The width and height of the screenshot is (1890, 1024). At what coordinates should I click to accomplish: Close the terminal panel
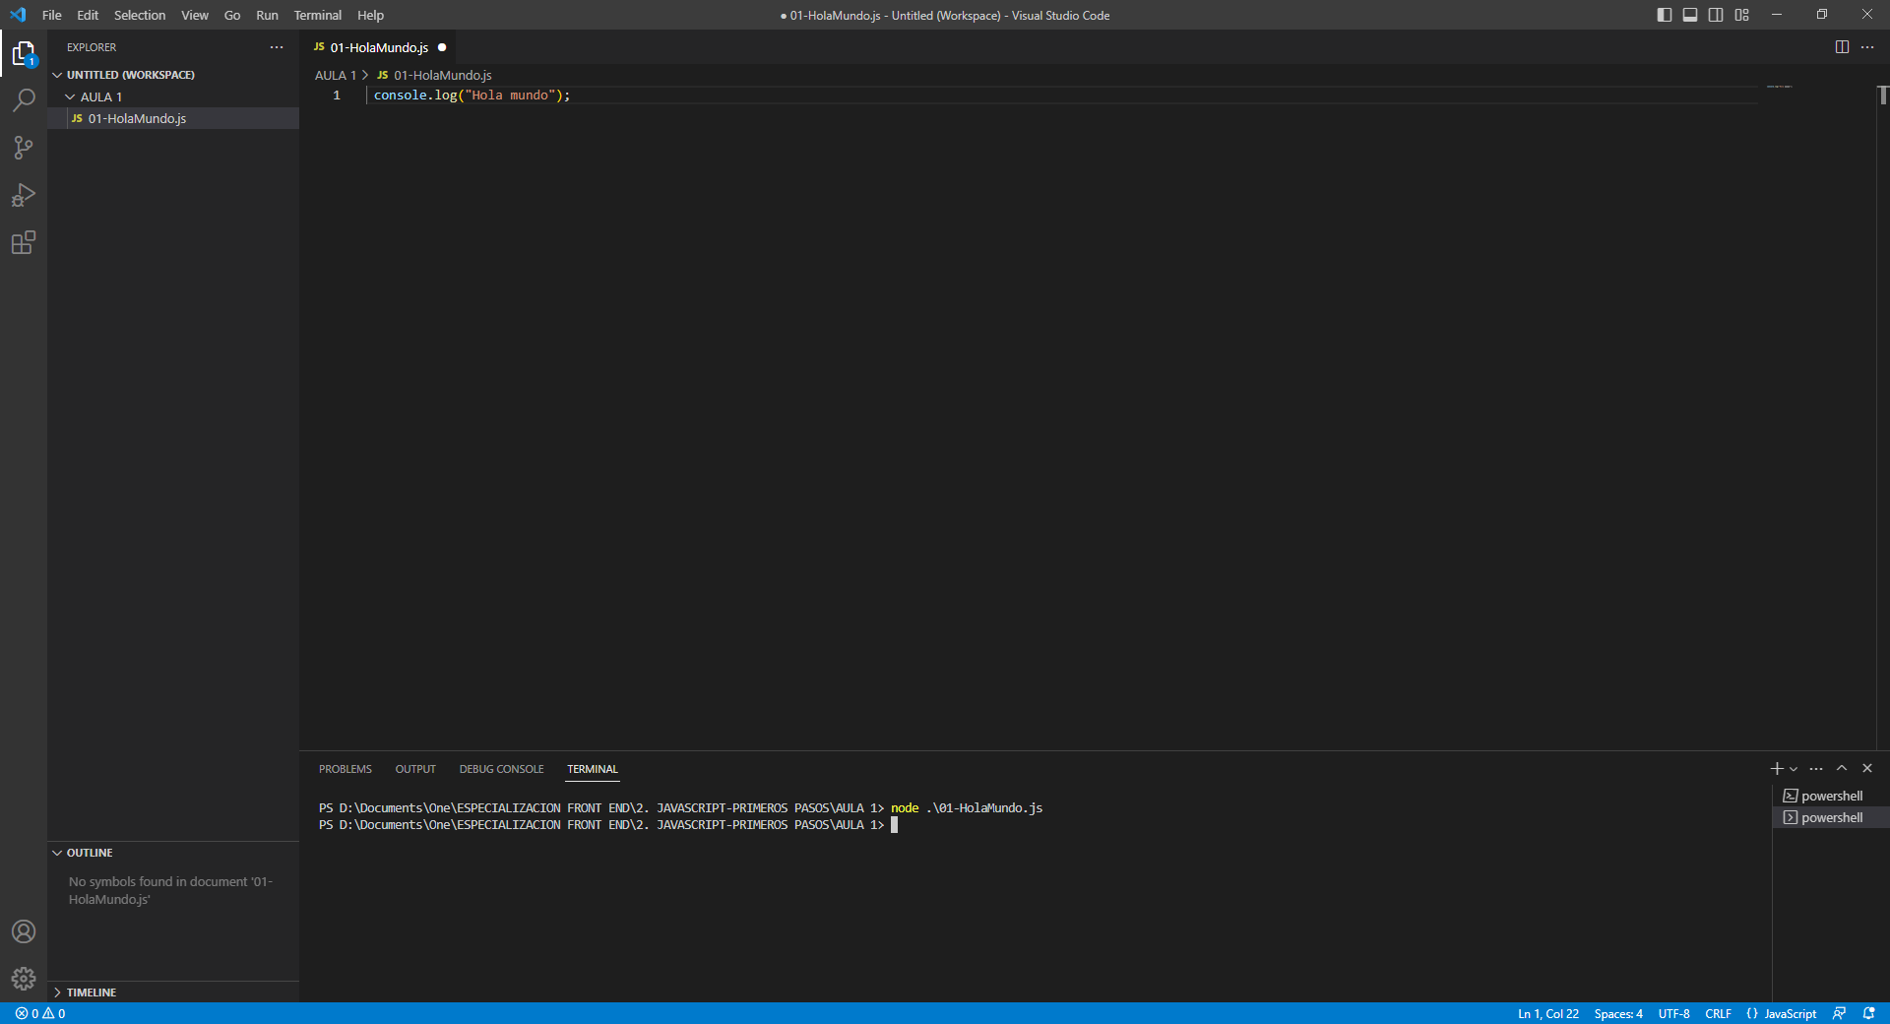tap(1867, 768)
